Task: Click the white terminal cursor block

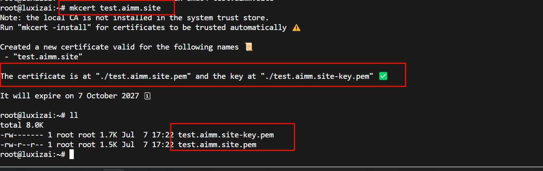Action: (72, 154)
